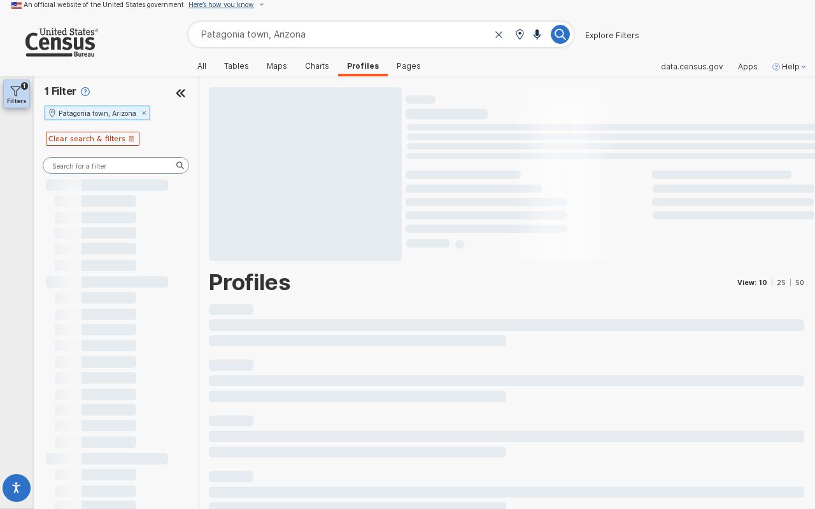Click Clear search & filters button
815x509 pixels.
pos(92,139)
